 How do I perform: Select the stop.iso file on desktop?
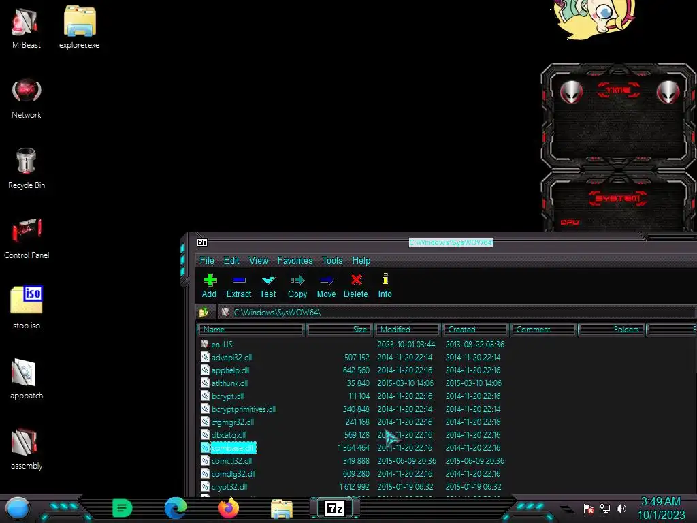(27, 308)
